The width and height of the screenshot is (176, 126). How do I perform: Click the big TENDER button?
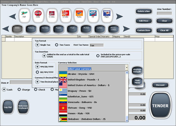coord(160,106)
